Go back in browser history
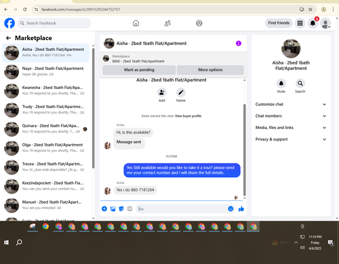 [6, 10]
